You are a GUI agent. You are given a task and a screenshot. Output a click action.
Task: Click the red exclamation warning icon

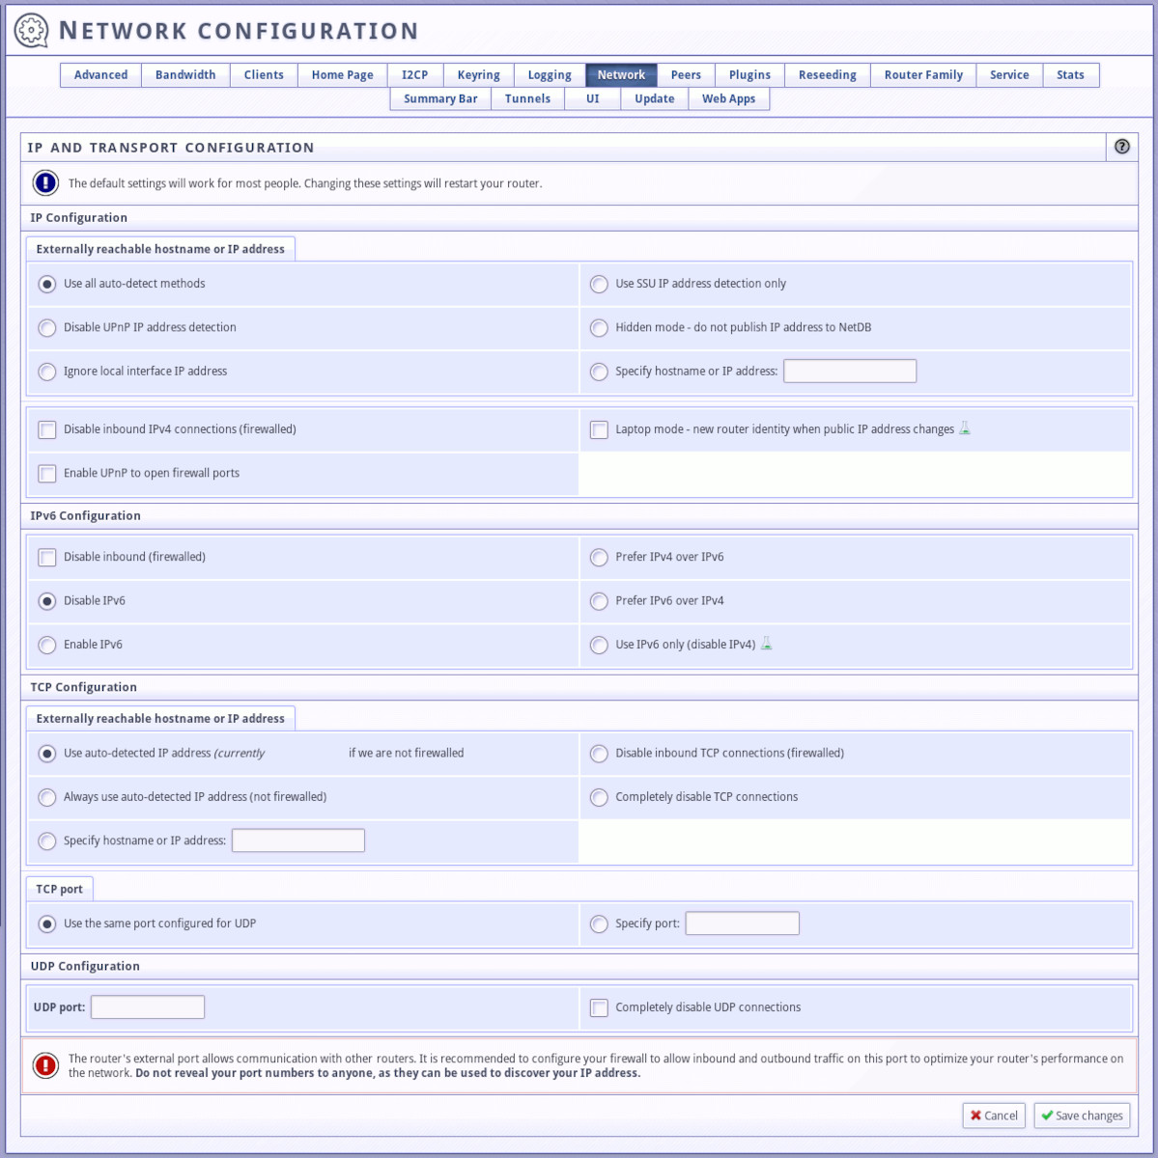[x=45, y=1064]
